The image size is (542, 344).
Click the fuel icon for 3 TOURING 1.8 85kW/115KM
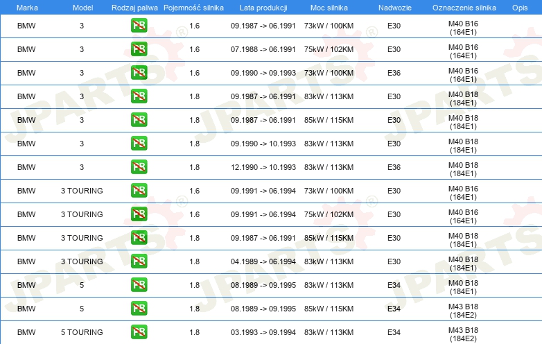click(139, 237)
